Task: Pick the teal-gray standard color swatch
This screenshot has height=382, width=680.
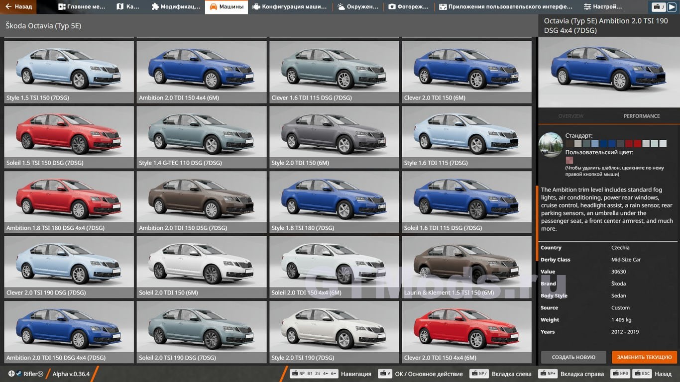Action: point(586,144)
